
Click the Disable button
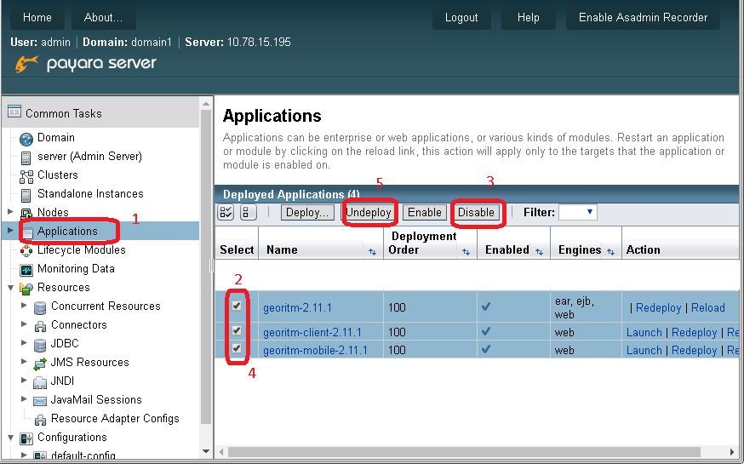tap(476, 212)
